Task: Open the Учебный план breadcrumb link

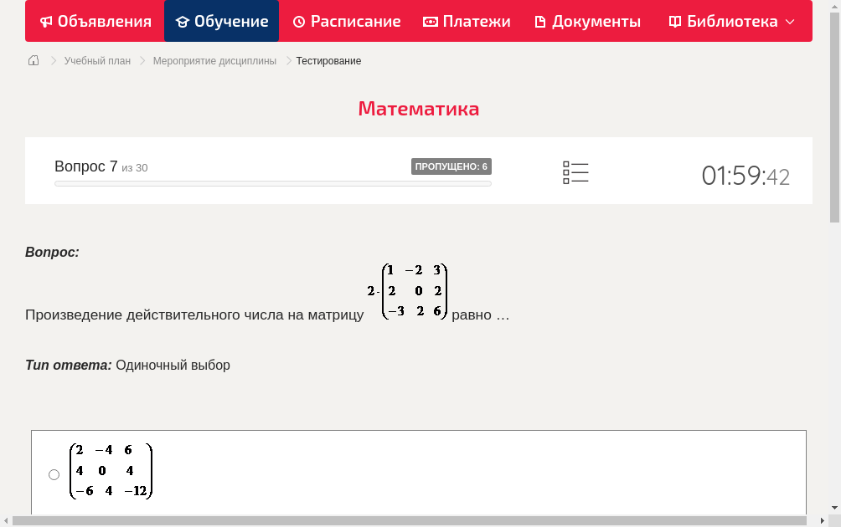Action: click(x=97, y=61)
